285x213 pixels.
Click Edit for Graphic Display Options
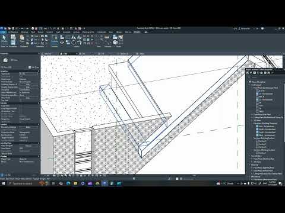(29, 87)
